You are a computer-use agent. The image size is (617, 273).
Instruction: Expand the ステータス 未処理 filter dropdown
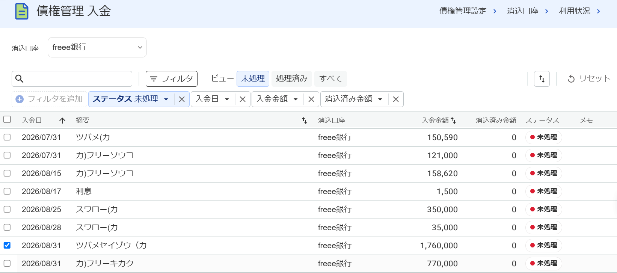click(x=166, y=99)
